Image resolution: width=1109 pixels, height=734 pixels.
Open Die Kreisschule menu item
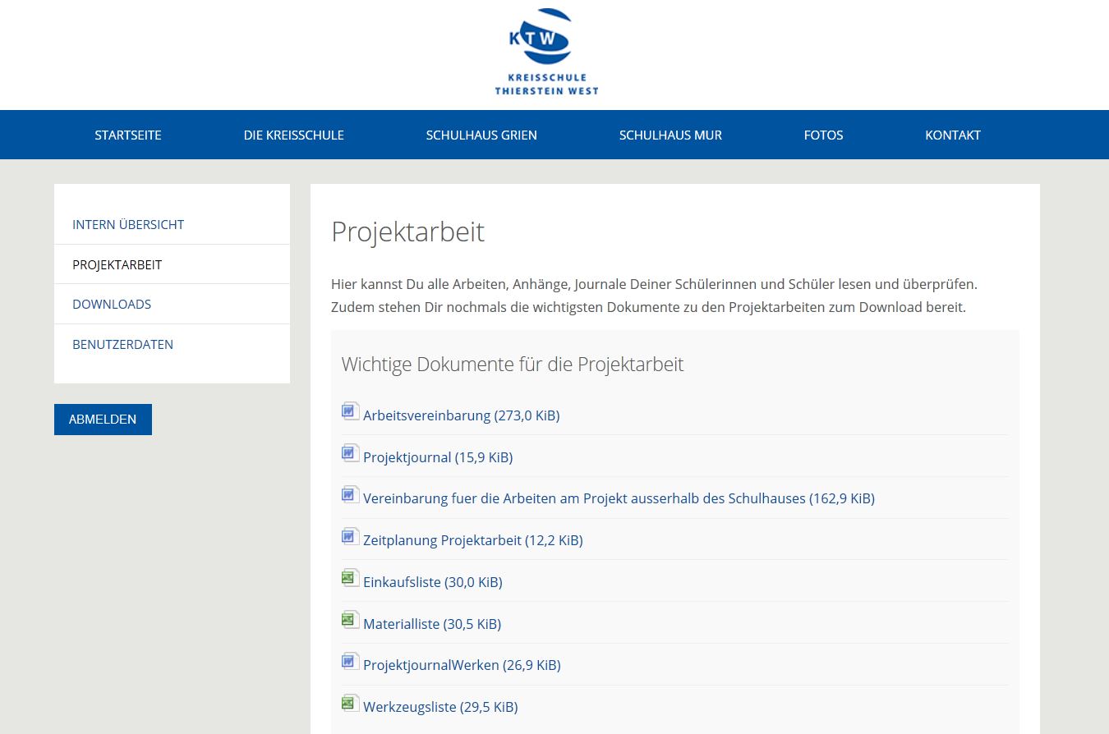[293, 135]
